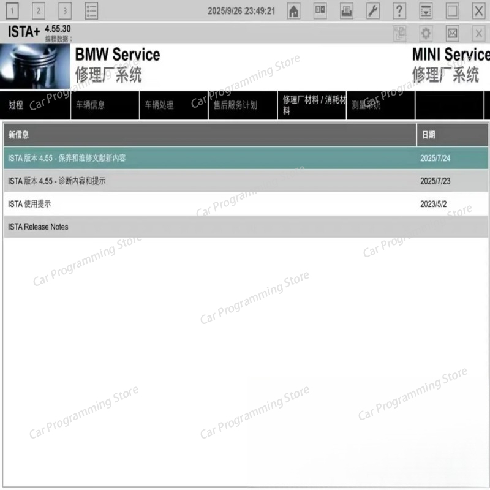
Task: Select row ISTA 版本 4.55 - 诊断内容和提示
Action: pos(246,181)
